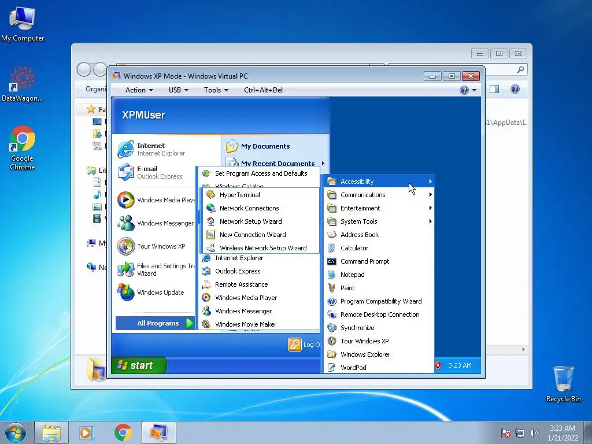Click the Windows 7 Start orb

pos(16,432)
